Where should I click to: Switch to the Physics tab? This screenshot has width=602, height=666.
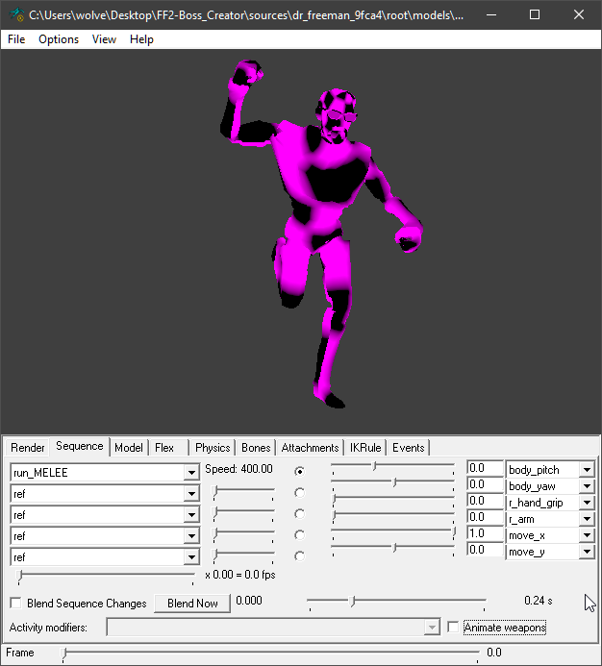coord(213,448)
